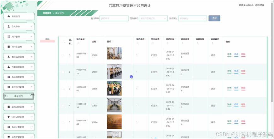274x139 pixels.
Task: Click the 管理员 admin text
Action: pos(246,5)
